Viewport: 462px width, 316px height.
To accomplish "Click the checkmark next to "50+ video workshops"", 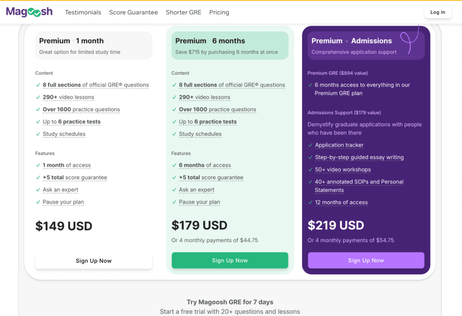I will pos(310,169).
